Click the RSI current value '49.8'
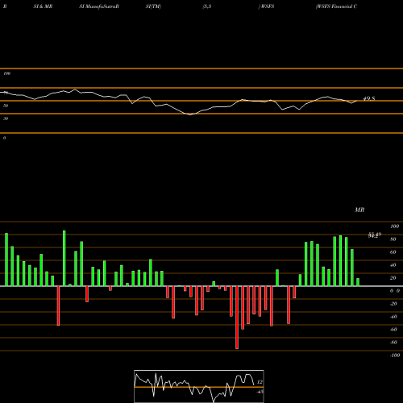The height and width of the screenshot is (403, 403). 369,98
